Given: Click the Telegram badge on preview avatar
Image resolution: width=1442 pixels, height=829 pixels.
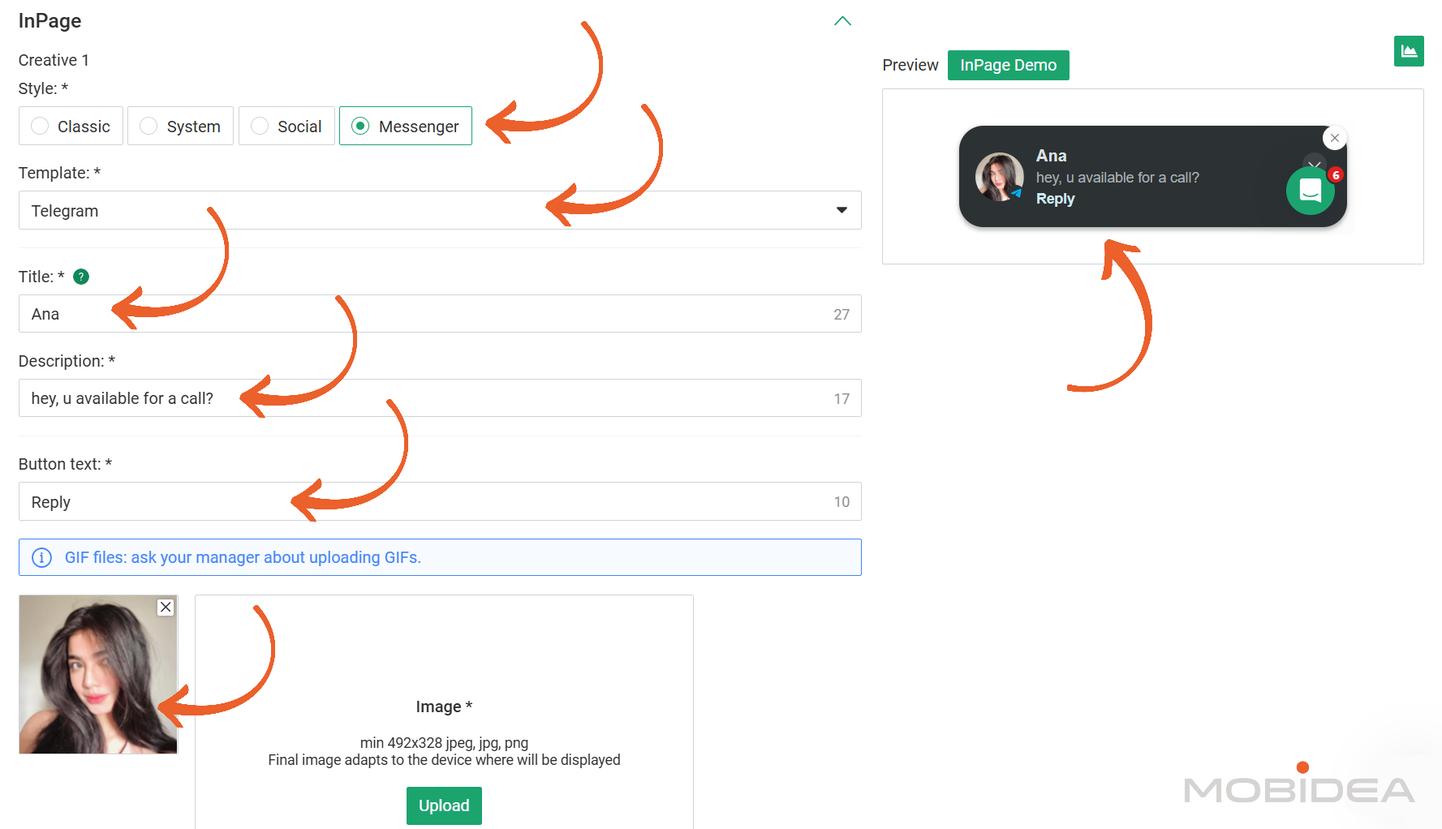Looking at the screenshot, I should click(x=1016, y=194).
